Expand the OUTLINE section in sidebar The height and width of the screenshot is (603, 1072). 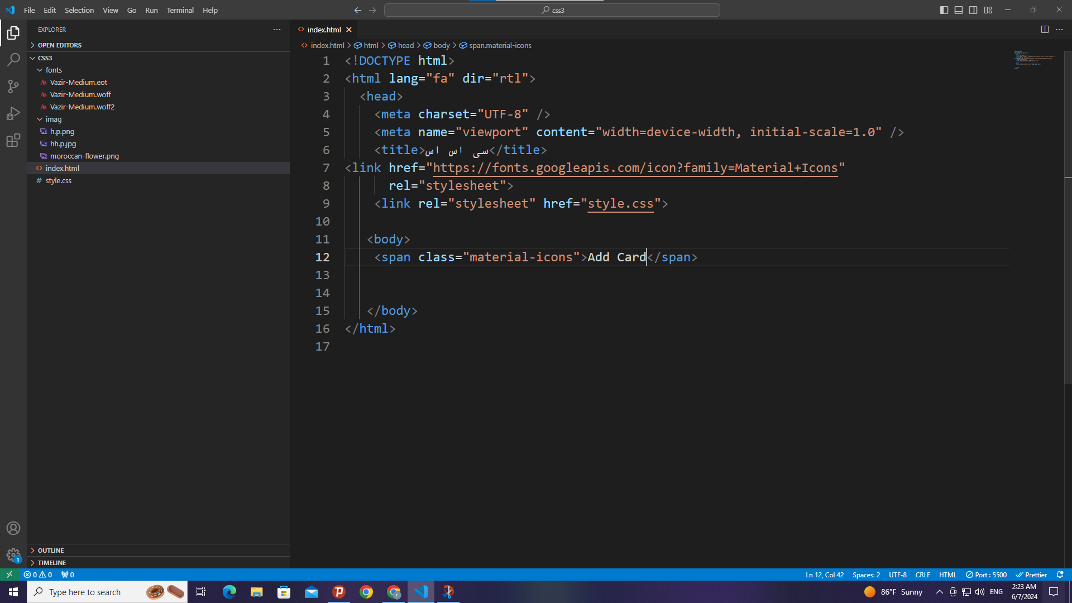coord(51,550)
